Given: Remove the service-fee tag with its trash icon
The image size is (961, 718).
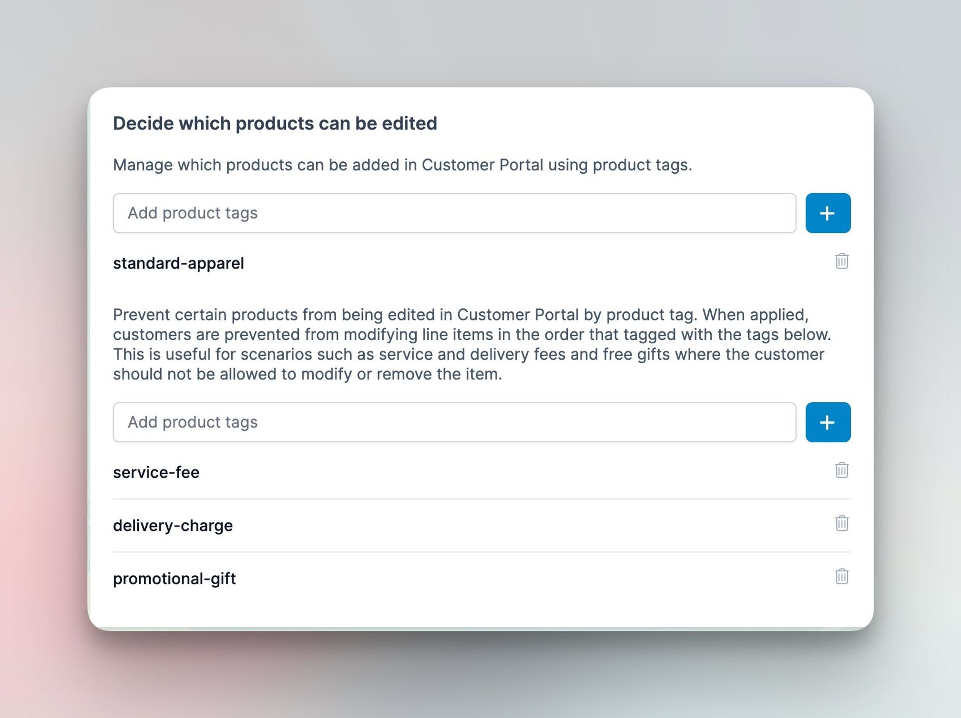Looking at the screenshot, I should 841,471.
